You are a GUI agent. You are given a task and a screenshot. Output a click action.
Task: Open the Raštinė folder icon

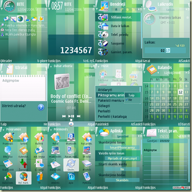pos(39,137)
